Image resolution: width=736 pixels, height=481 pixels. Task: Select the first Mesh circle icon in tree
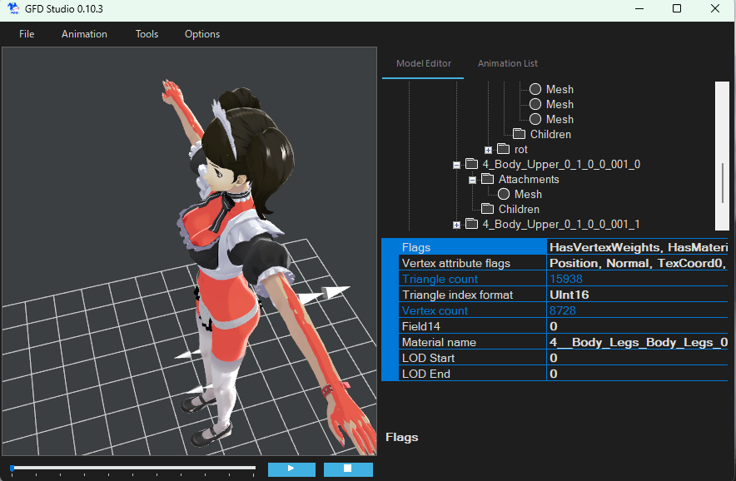click(x=535, y=89)
